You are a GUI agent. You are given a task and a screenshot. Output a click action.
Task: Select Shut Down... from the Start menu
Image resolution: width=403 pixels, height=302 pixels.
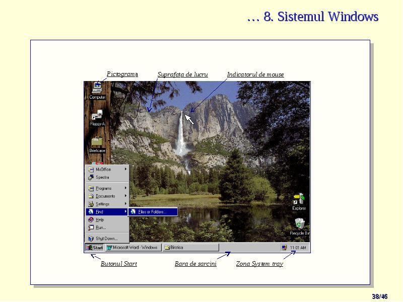tap(107, 239)
